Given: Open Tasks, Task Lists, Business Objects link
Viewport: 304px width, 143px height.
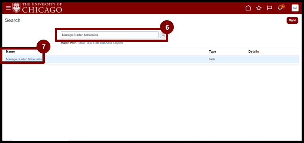Looking at the screenshot, I should click(x=100, y=43).
